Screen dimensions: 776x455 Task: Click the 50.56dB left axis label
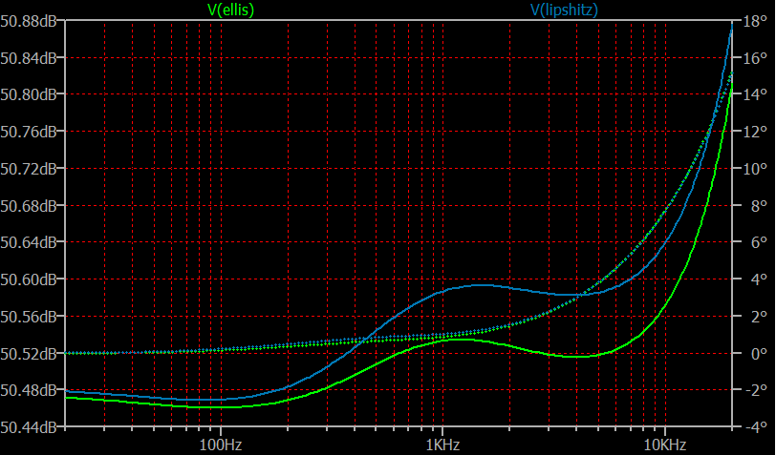[x=28, y=317]
